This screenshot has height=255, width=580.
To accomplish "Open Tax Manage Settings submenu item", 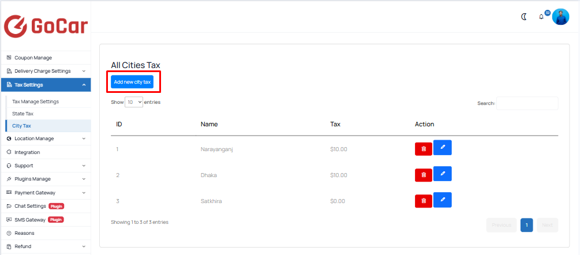I will coord(48,102).
